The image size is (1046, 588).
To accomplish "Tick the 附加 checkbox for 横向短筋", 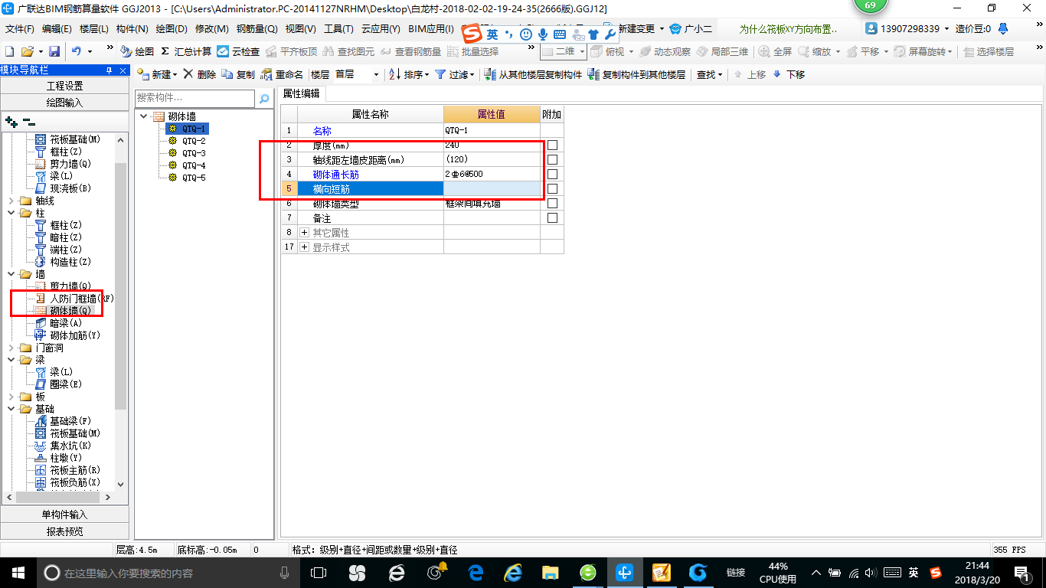I will (552, 188).
